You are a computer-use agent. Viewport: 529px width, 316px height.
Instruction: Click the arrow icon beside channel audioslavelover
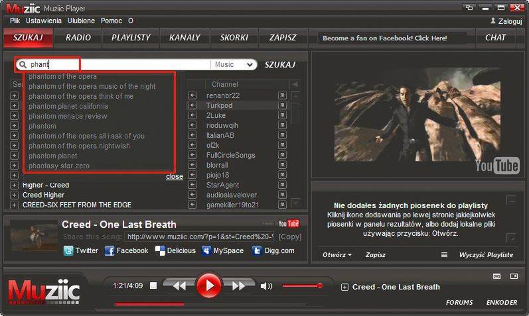192,195
